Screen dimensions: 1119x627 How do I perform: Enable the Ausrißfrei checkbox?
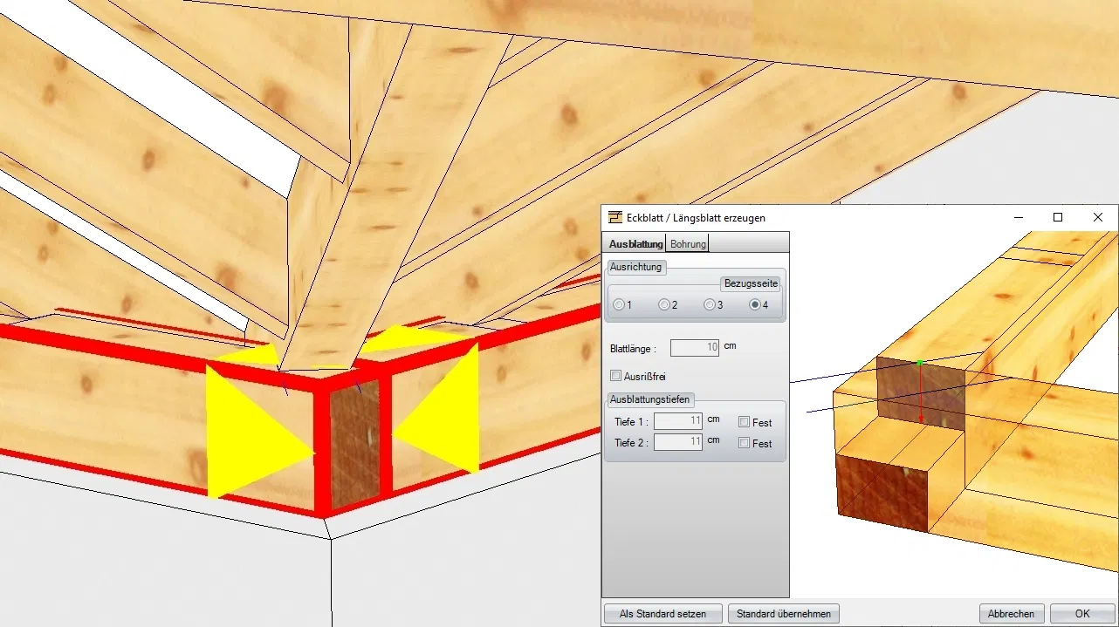pyautogui.click(x=616, y=376)
